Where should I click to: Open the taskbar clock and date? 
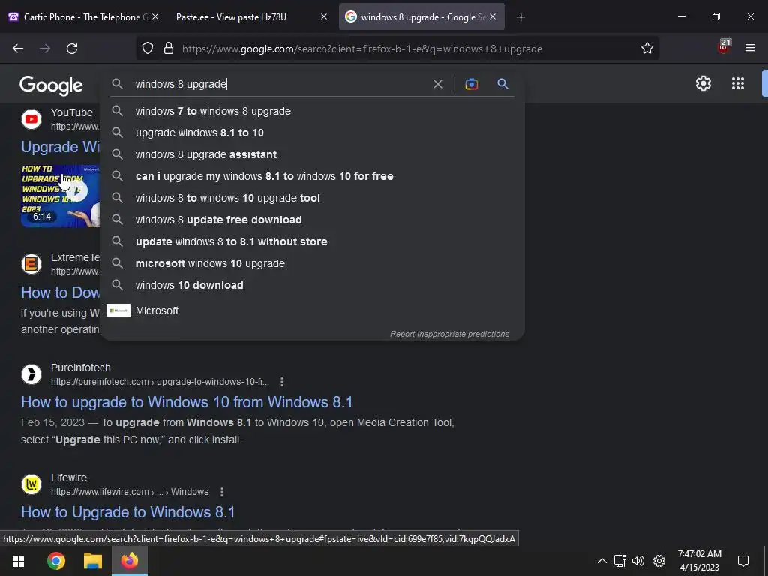point(700,561)
